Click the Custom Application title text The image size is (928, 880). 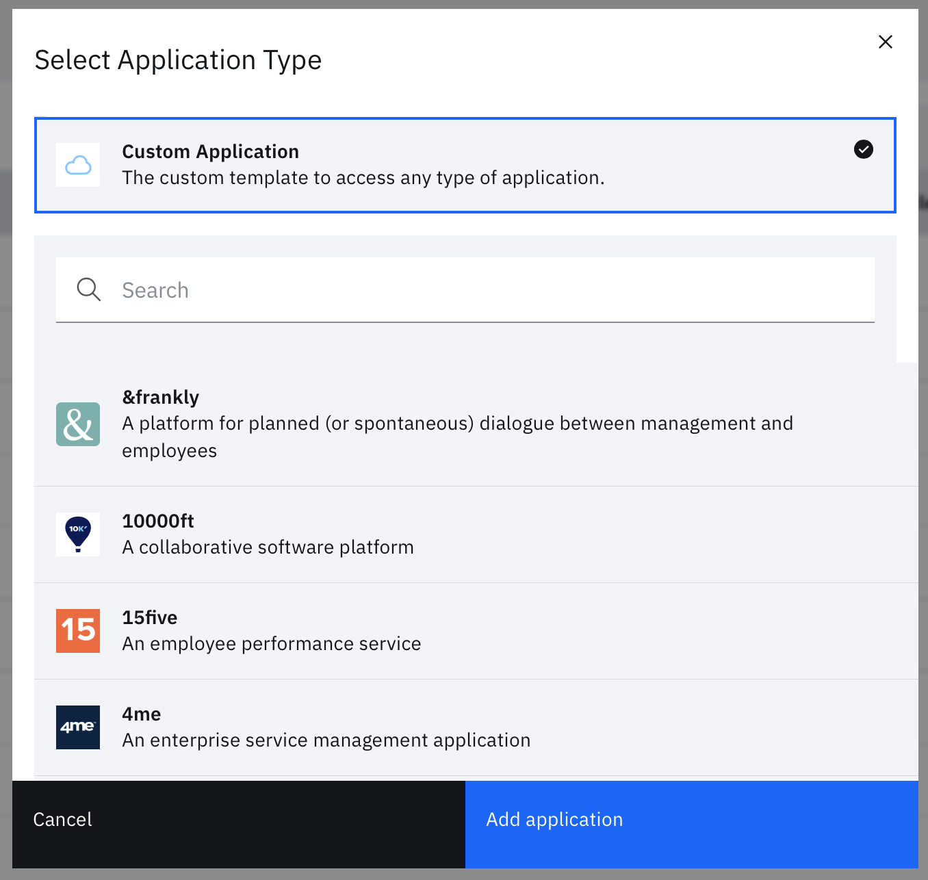tap(211, 152)
